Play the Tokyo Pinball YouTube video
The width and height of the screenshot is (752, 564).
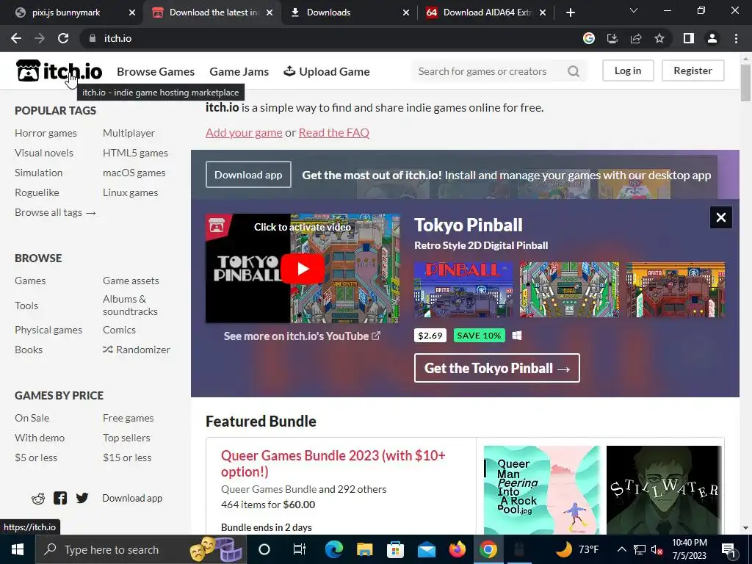click(302, 269)
